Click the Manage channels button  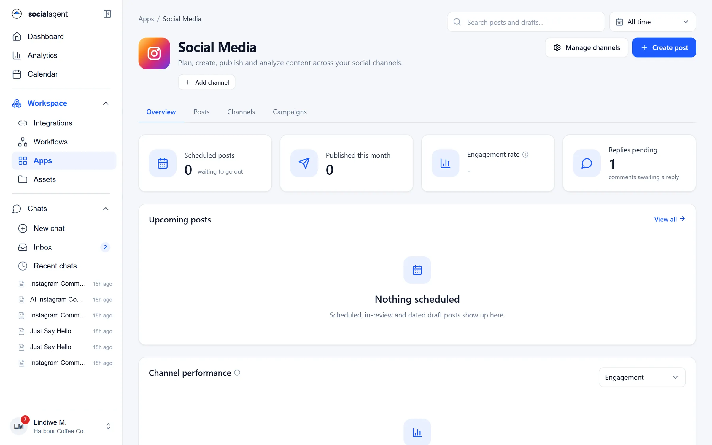587,47
